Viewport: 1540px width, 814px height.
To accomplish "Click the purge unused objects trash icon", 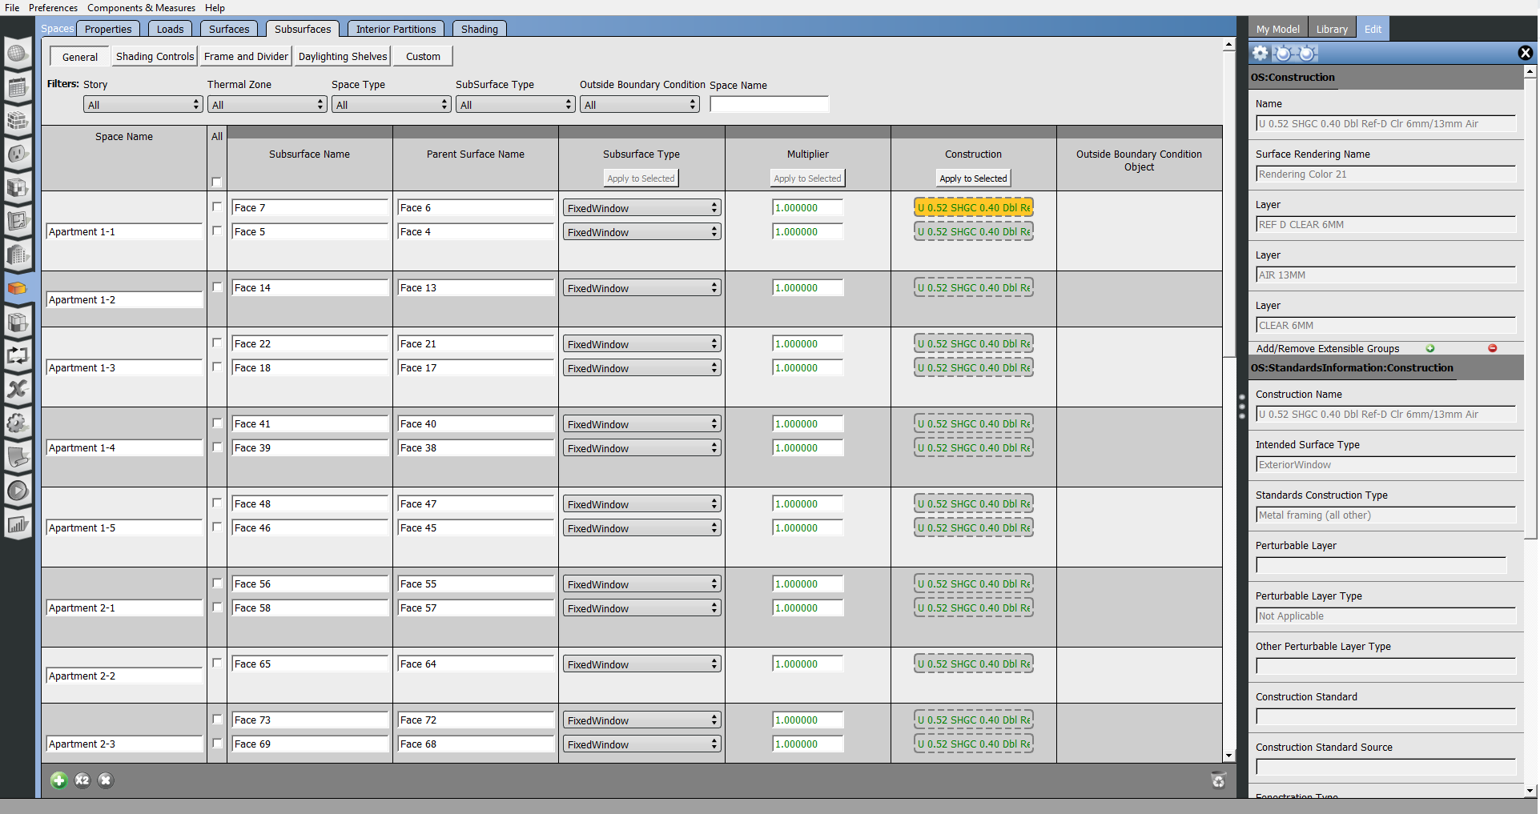I will [1218, 780].
